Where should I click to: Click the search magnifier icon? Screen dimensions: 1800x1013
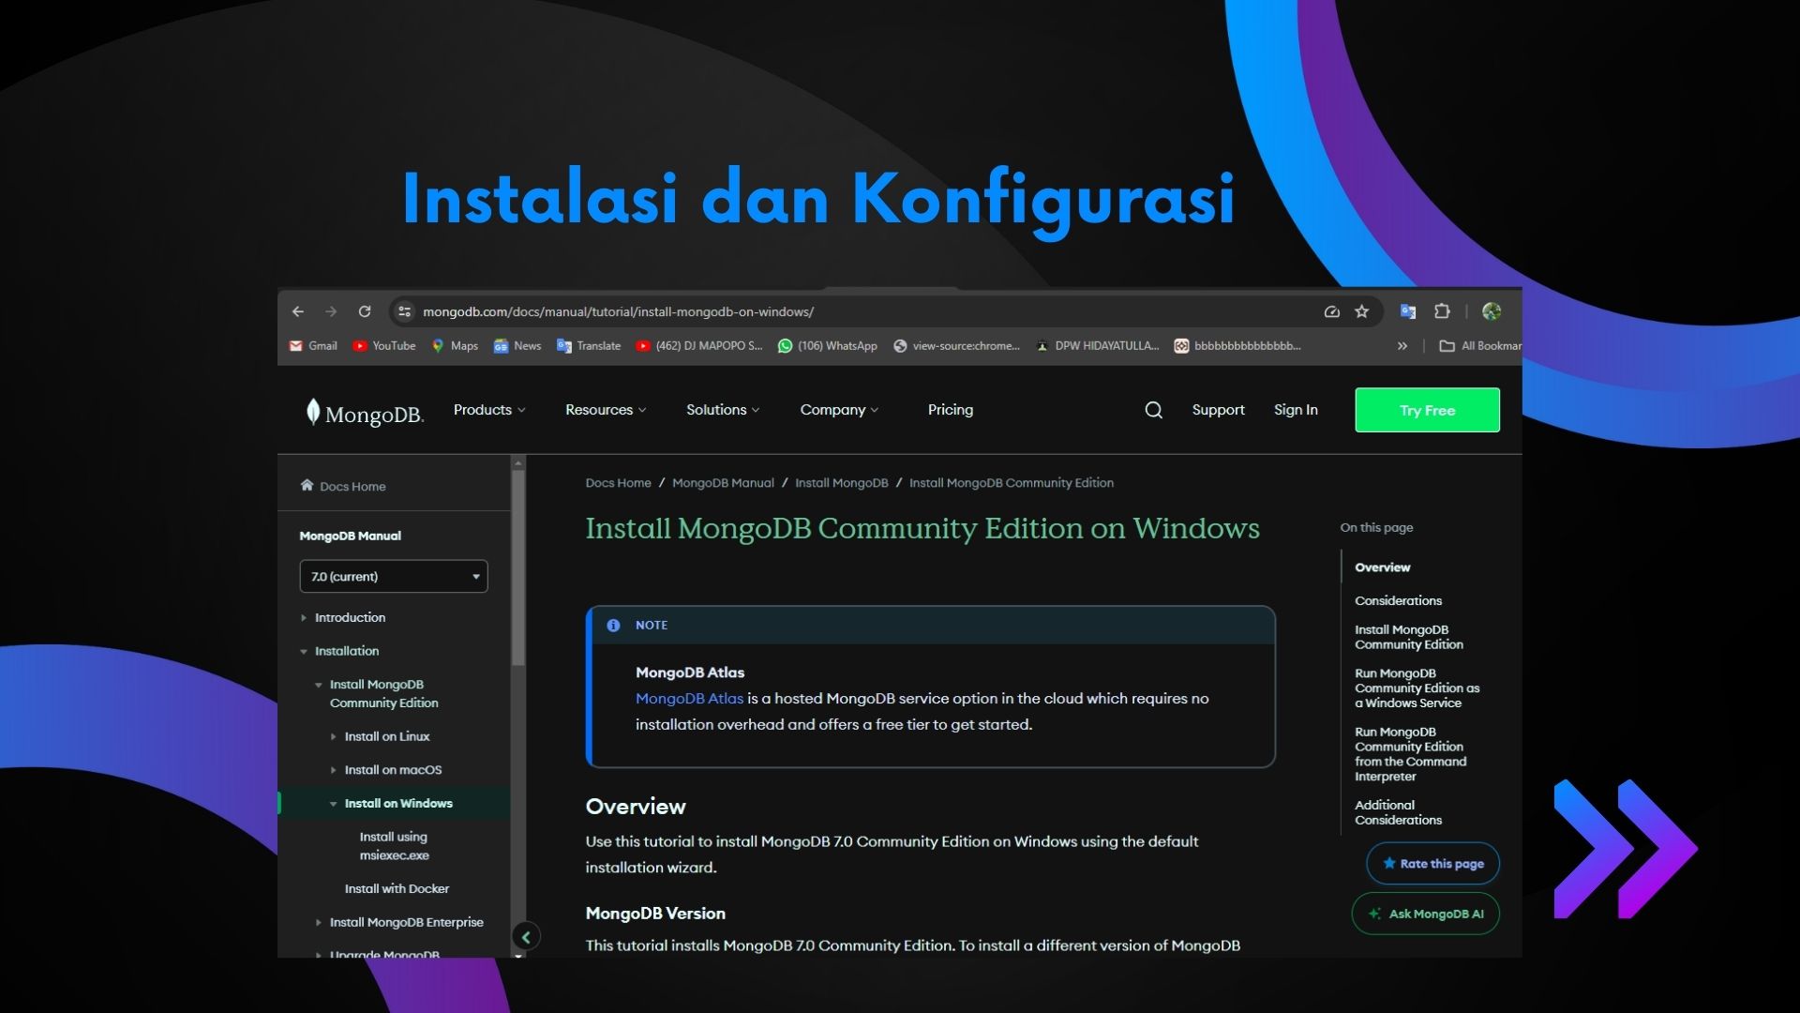[x=1154, y=410]
